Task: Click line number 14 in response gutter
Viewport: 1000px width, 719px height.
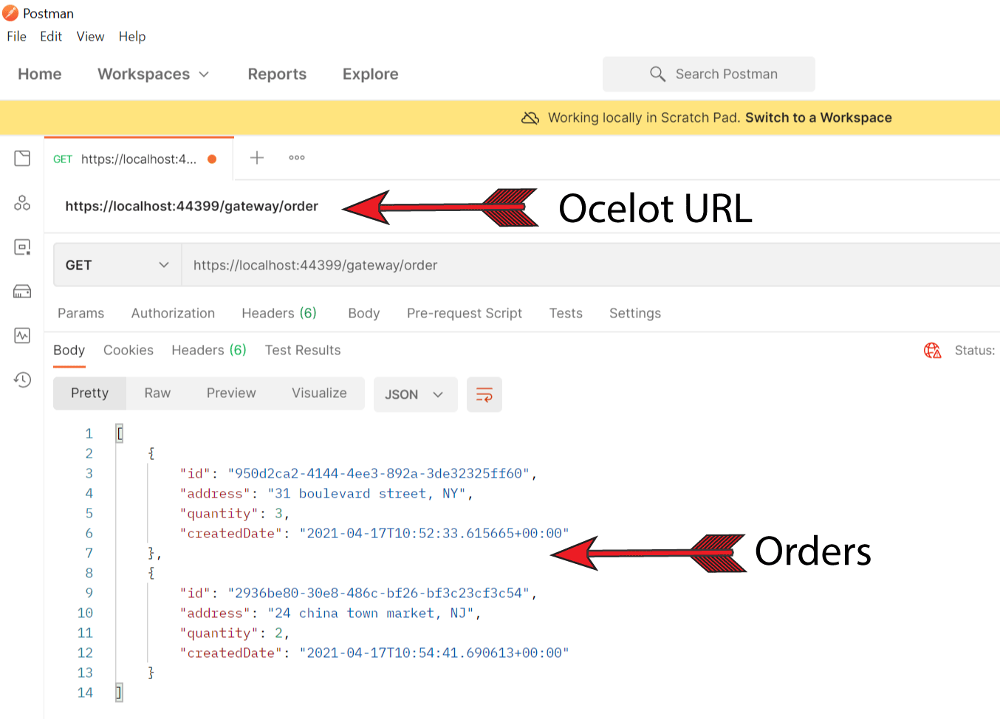Action: coord(85,692)
